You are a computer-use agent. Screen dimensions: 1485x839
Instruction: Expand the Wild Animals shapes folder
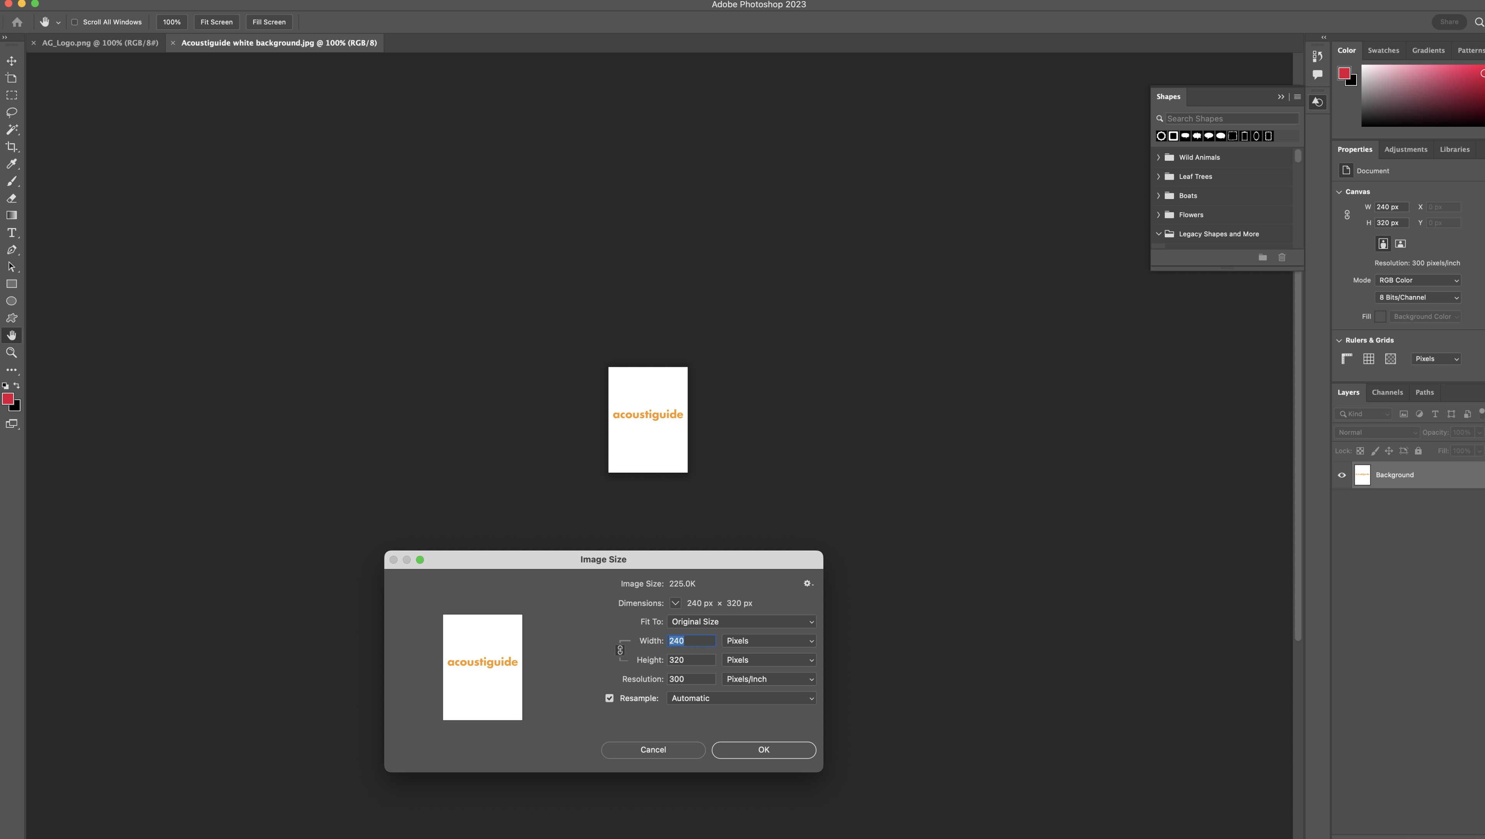click(1158, 157)
